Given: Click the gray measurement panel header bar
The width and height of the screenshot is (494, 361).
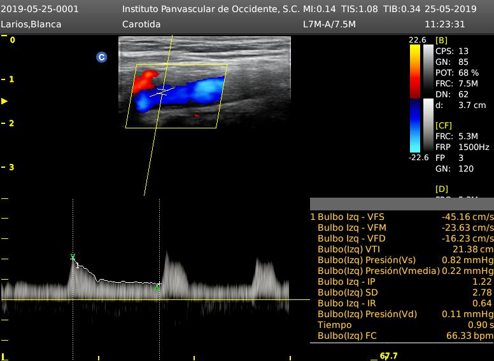Looking at the screenshot, I should click(x=402, y=204).
